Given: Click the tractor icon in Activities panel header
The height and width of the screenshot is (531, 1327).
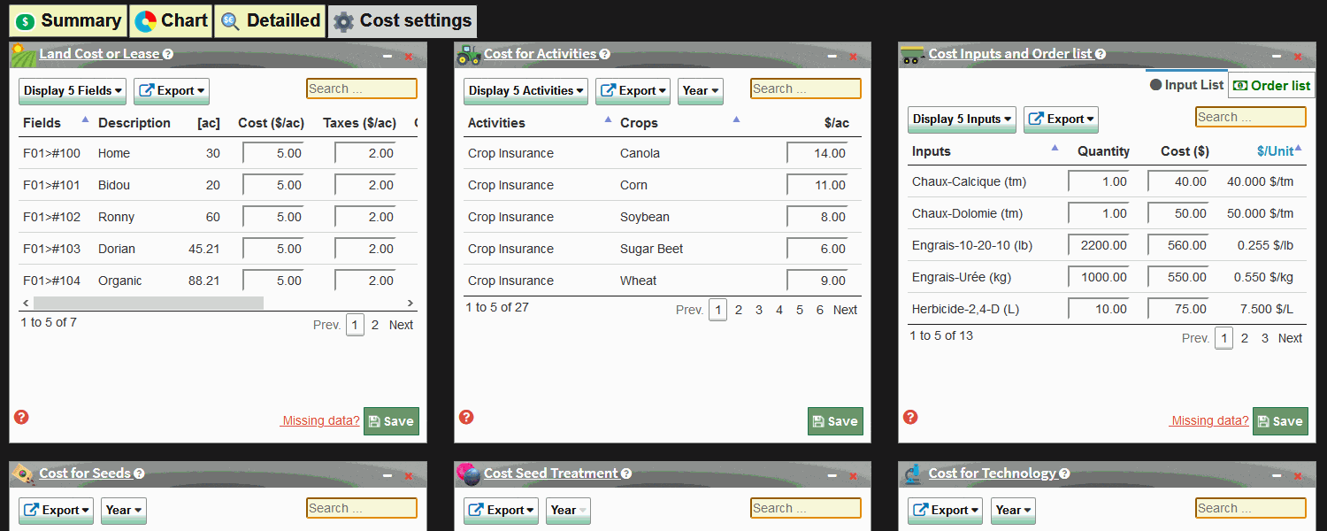Looking at the screenshot, I should coord(468,55).
